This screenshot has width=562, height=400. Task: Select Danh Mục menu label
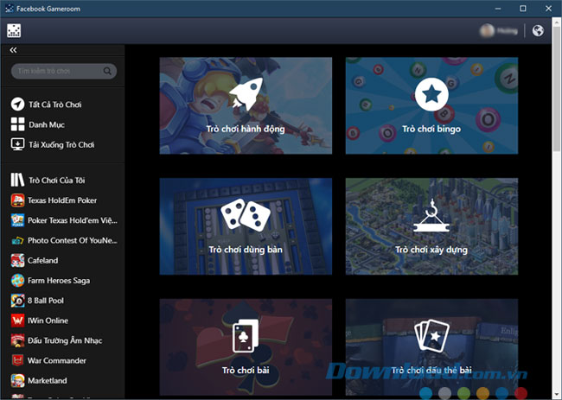(47, 124)
